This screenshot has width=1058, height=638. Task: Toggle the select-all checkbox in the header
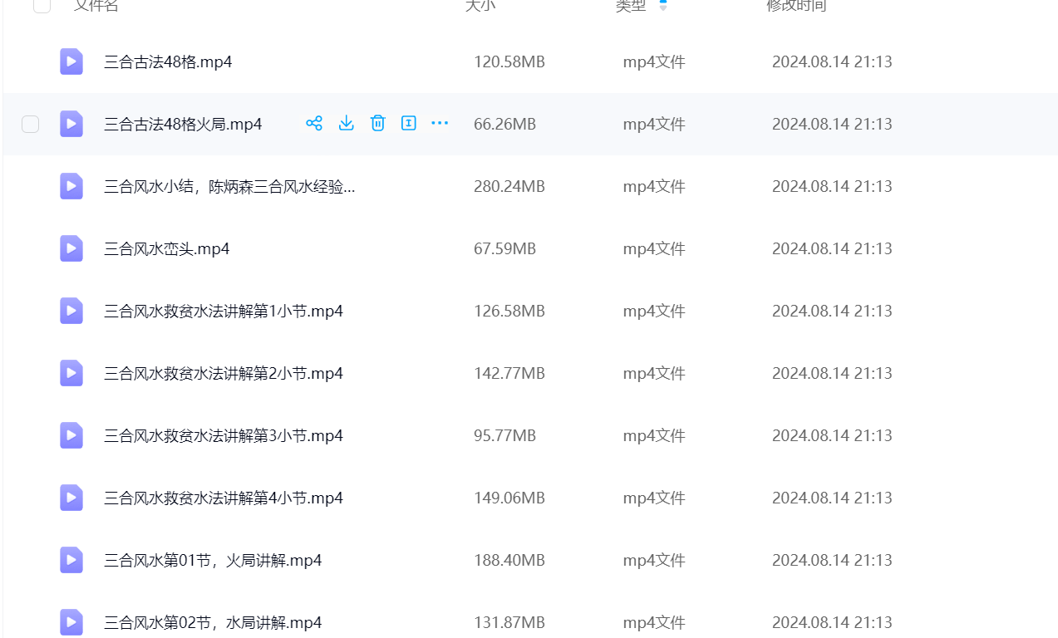[42, 6]
